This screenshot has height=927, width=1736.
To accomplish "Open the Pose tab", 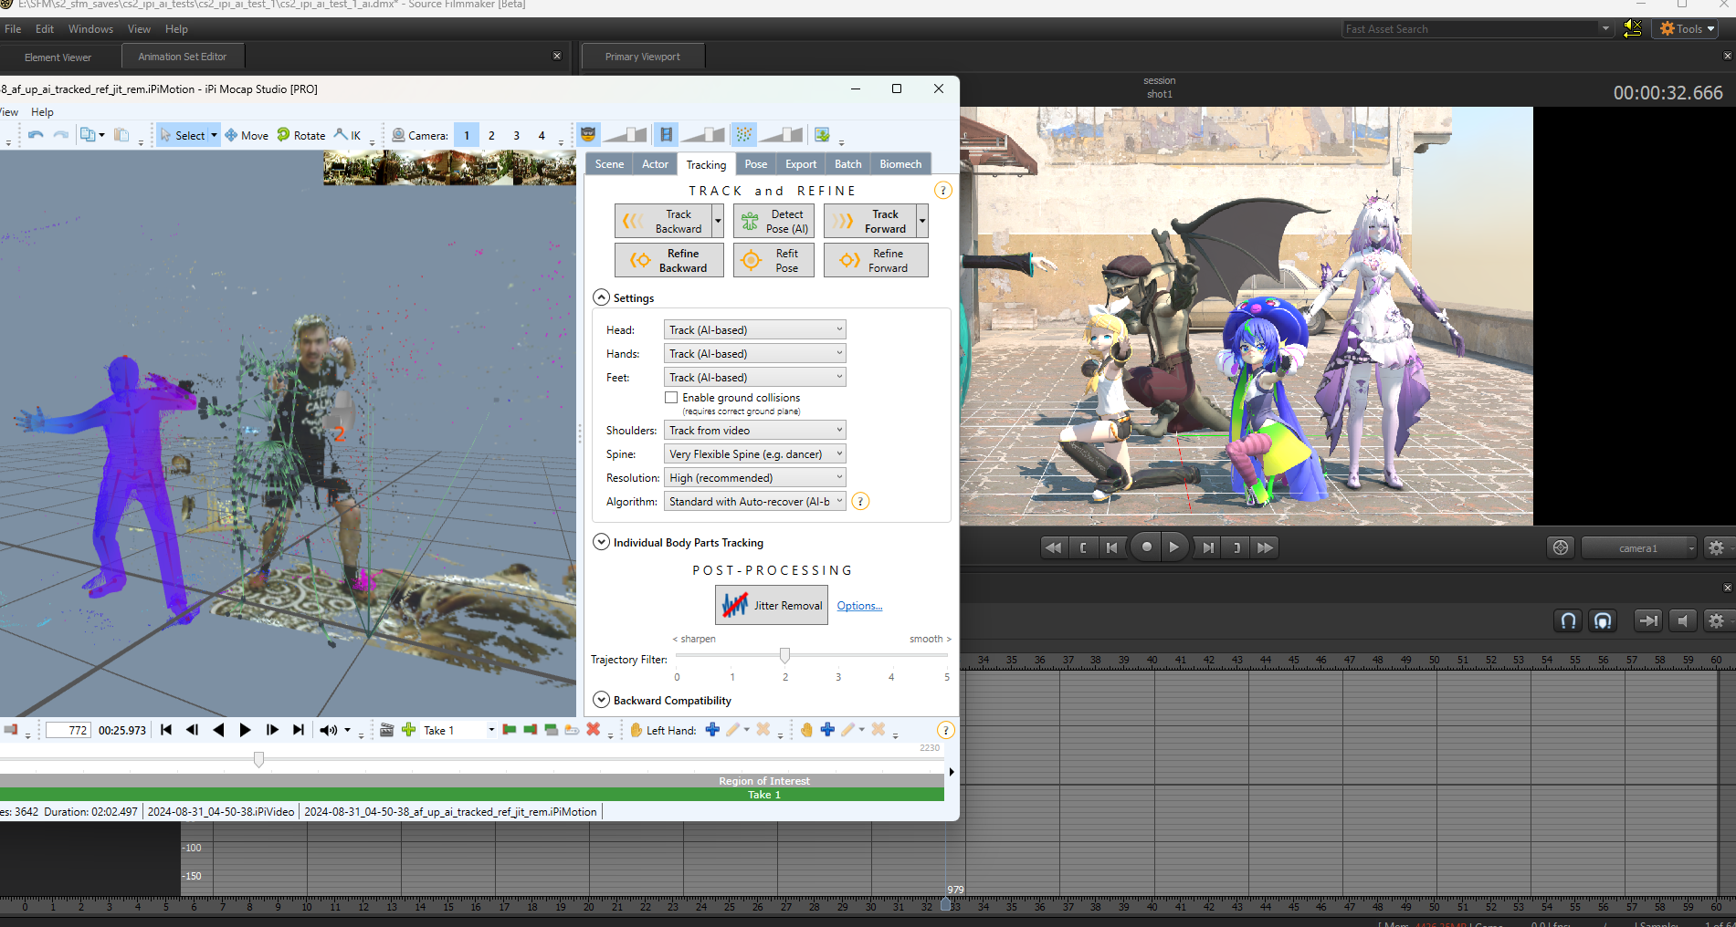I will [x=756, y=164].
